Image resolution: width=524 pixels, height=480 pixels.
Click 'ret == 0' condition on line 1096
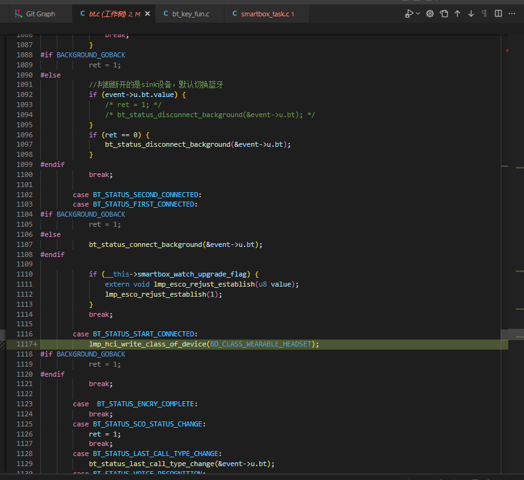point(121,135)
